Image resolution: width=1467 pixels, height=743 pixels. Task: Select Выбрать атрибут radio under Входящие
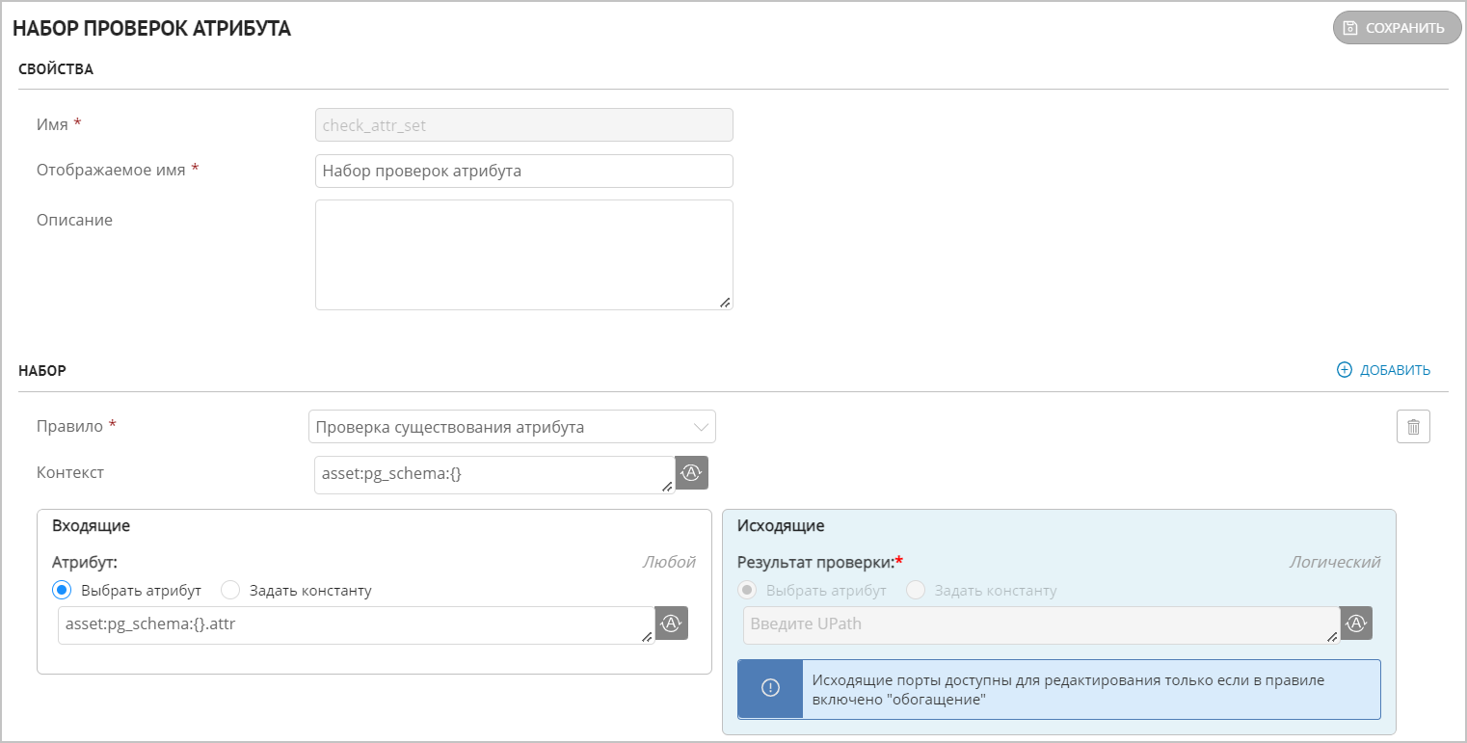[62, 590]
